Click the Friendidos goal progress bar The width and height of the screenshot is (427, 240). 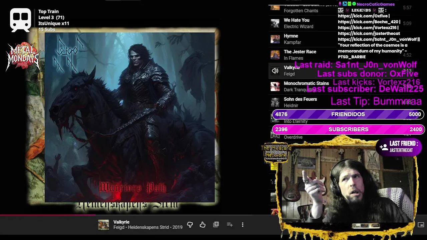(x=348, y=114)
